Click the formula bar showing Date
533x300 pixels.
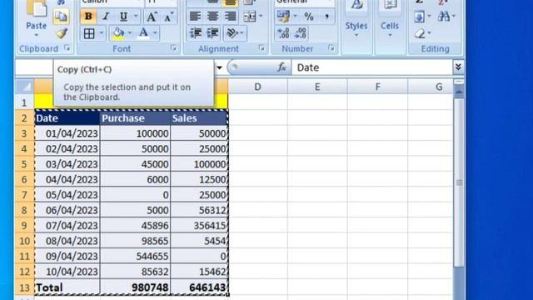pos(372,67)
